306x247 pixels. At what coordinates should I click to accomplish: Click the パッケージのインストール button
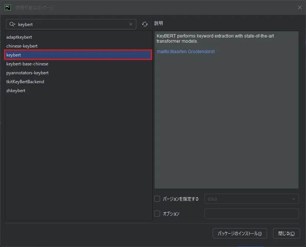pyautogui.click(x=240, y=233)
